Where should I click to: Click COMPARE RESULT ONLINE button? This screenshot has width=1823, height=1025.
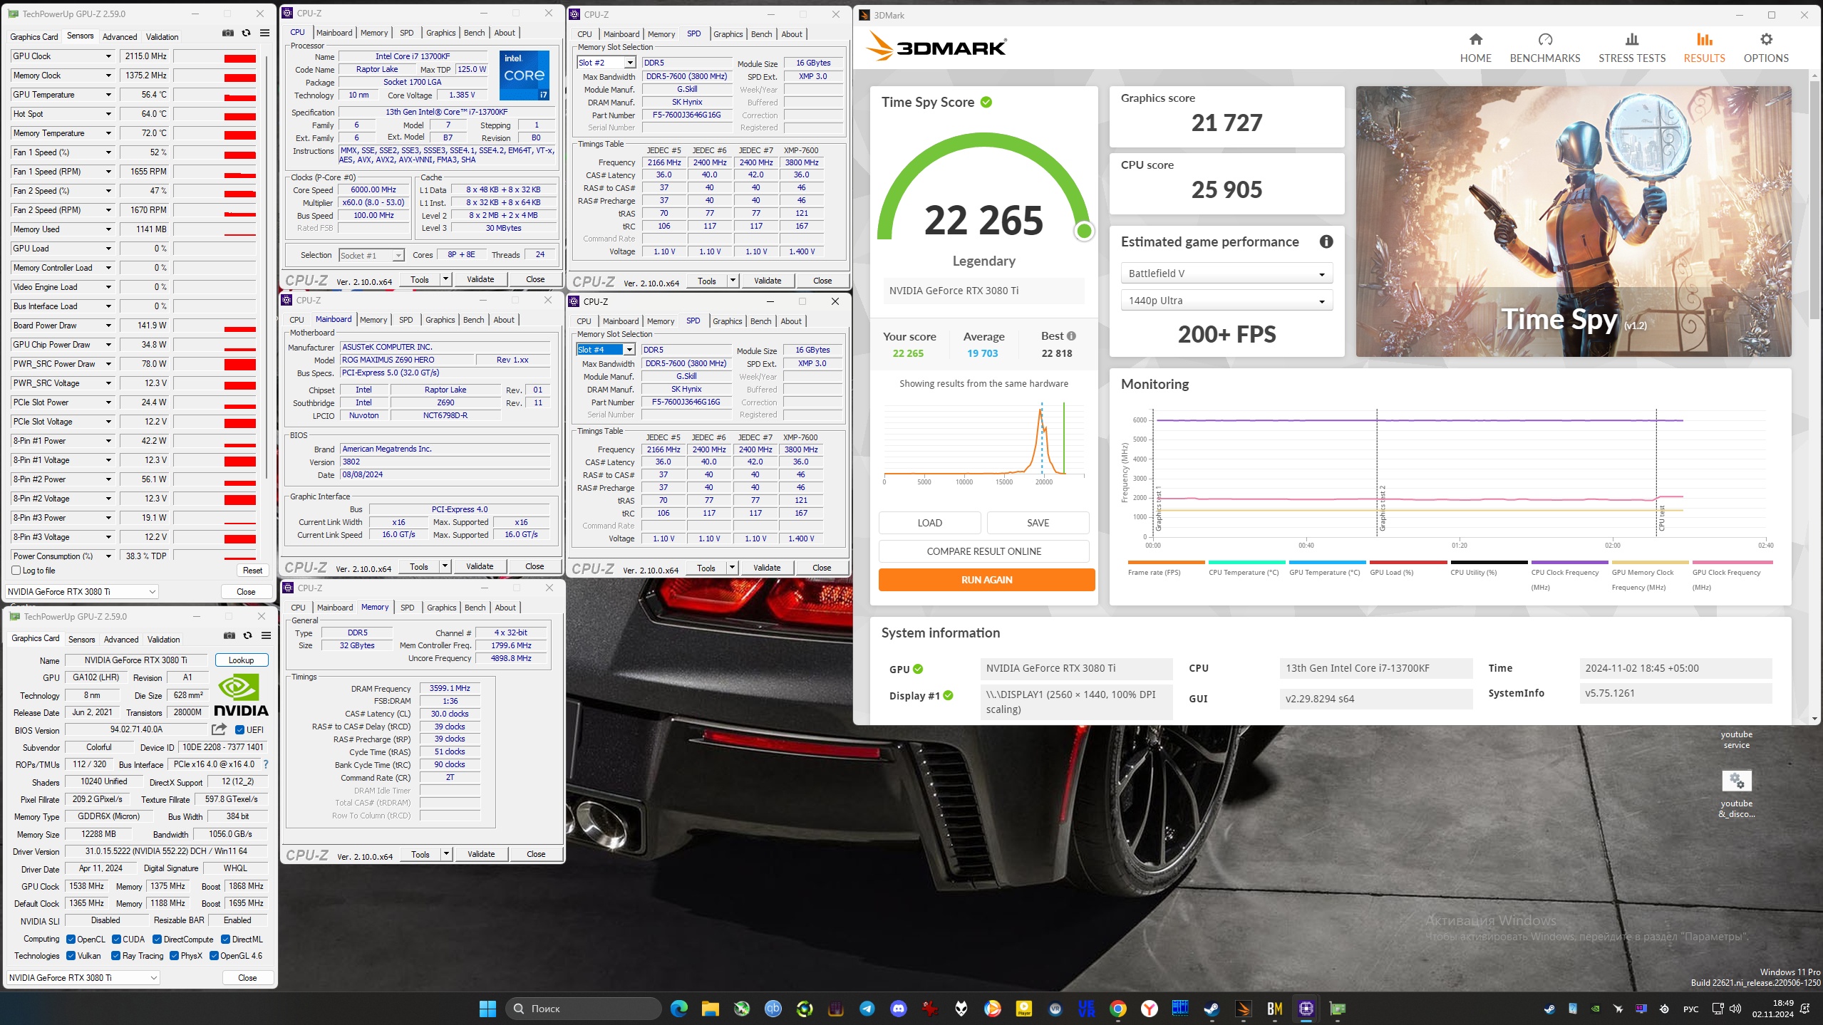983,551
